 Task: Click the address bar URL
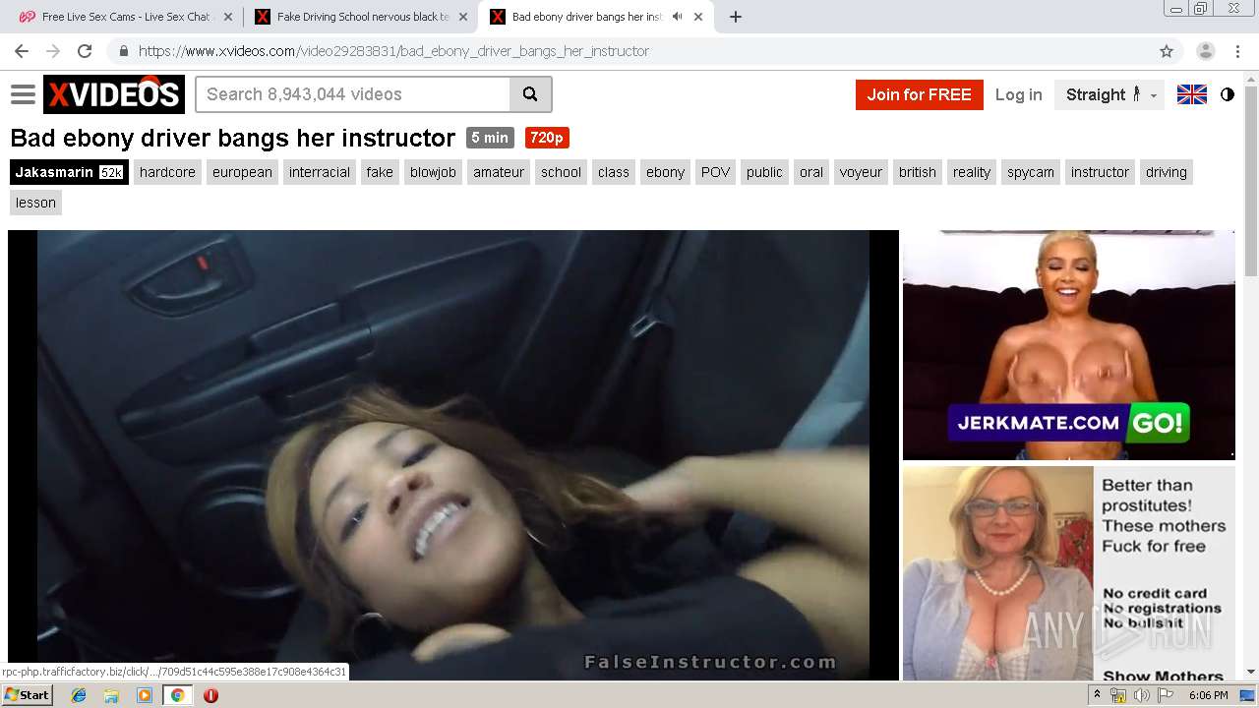coord(393,51)
